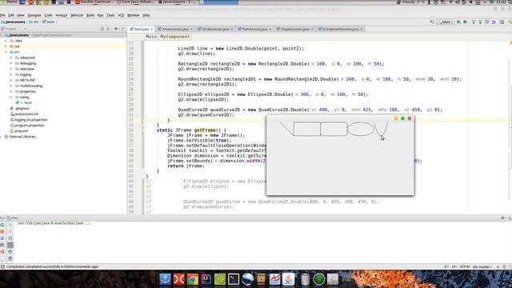Click the undo/revert VCS arrow icon

coord(494,22)
